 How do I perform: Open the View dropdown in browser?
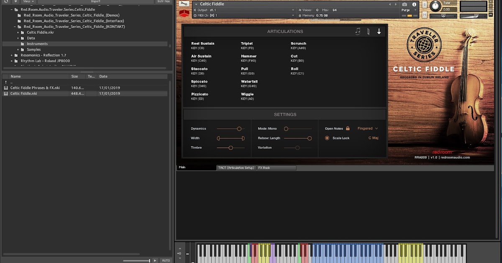[x=29, y=1]
